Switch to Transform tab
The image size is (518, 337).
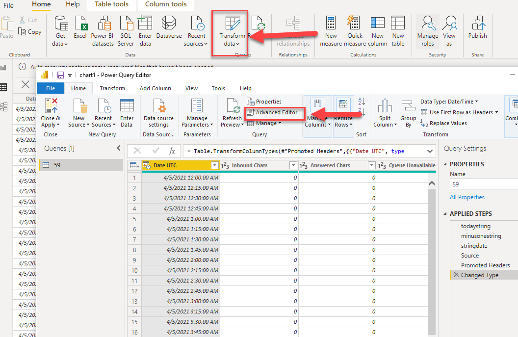tap(112, 88)
